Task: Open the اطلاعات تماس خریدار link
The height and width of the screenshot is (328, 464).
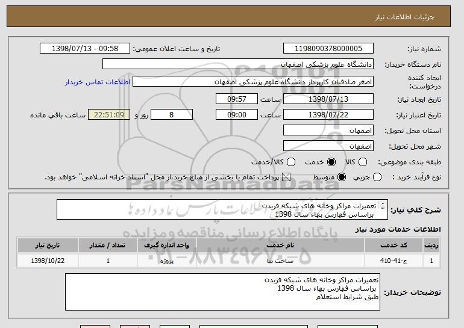Action: 98,82
